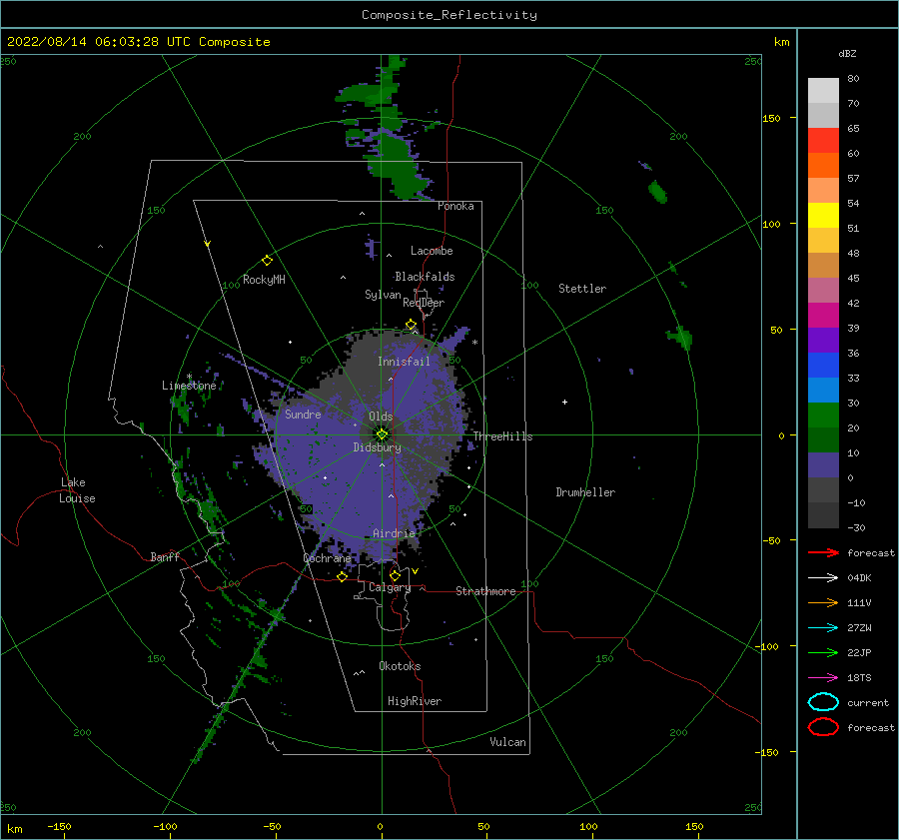The width and height of the screenshot is (899, 840).
Task: Click the Okotoks town label
Action: click(400, 666)
